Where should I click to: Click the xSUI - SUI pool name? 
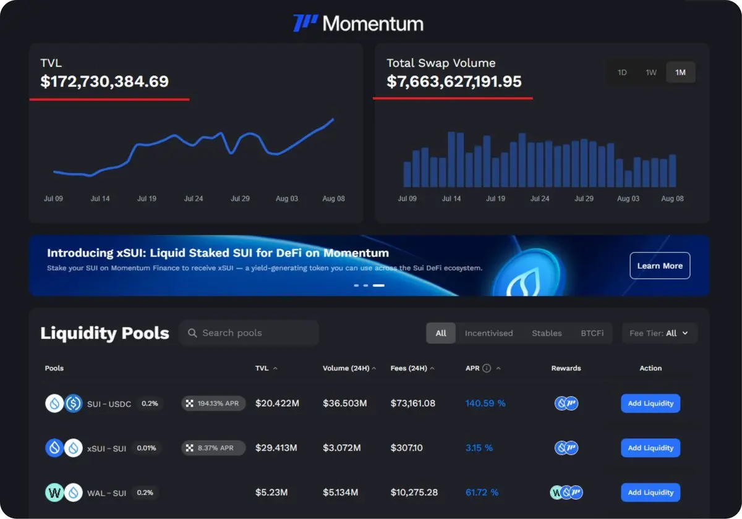pyautogui.click(x=107, y=449)
